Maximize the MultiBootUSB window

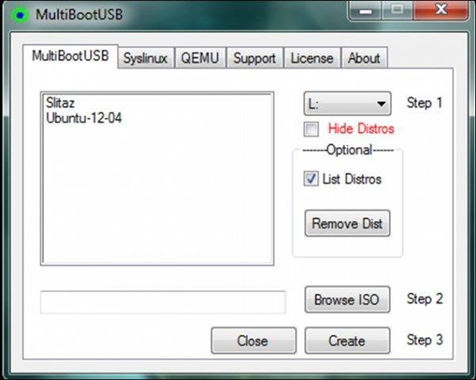(397, 12)
